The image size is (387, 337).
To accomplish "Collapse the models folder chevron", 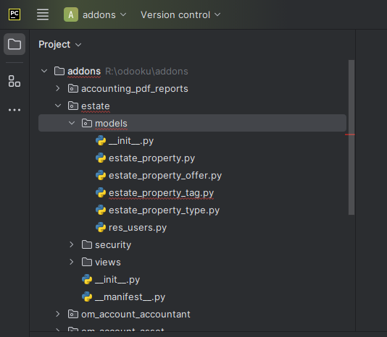I will (x=72, y=123).
